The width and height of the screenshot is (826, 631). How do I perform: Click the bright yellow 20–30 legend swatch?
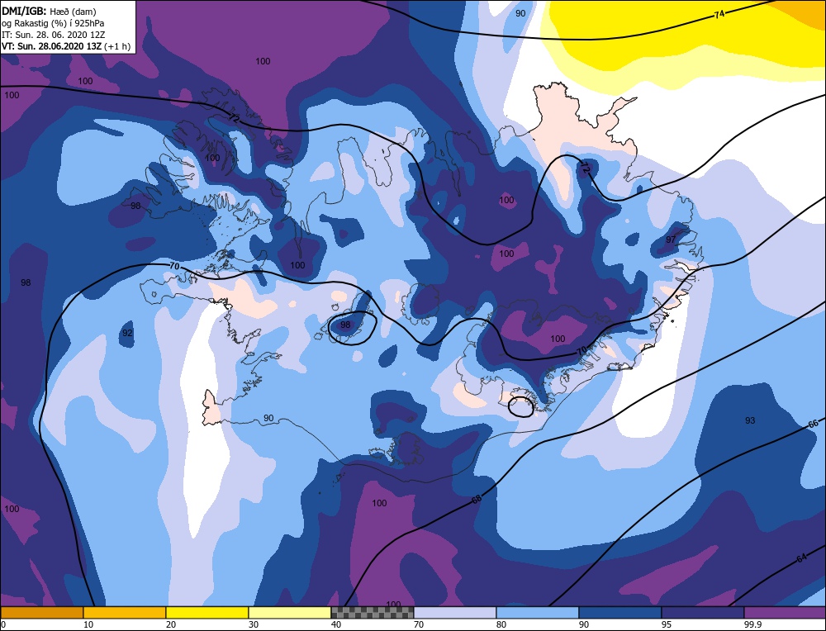[207, 613]
